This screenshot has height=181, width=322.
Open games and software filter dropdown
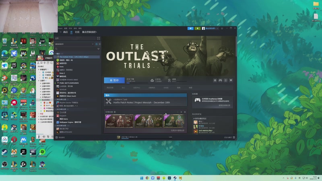tap(74, 44)
